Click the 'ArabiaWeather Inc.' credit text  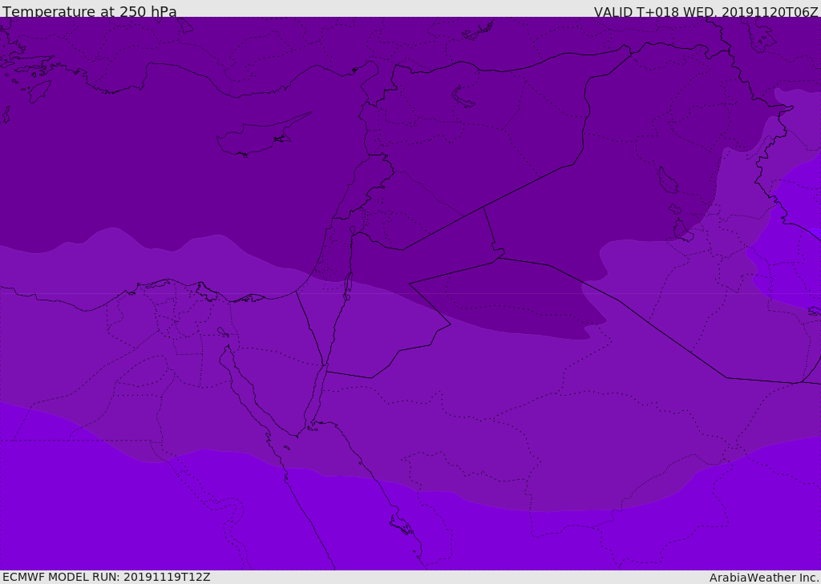pos(763,578)
